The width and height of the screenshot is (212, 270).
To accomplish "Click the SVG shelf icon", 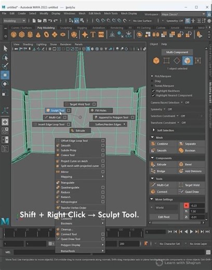I will (101, 34).
